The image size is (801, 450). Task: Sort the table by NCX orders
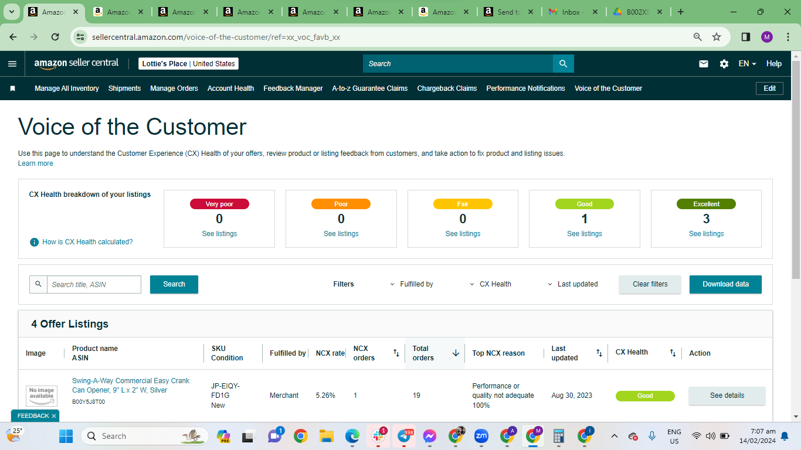pos(396,353)
